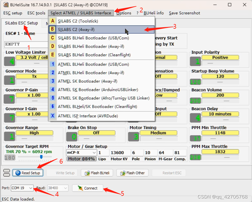Click the M-Gear 64 field
This screenshot has width=252, height=202.
(165, 153)
